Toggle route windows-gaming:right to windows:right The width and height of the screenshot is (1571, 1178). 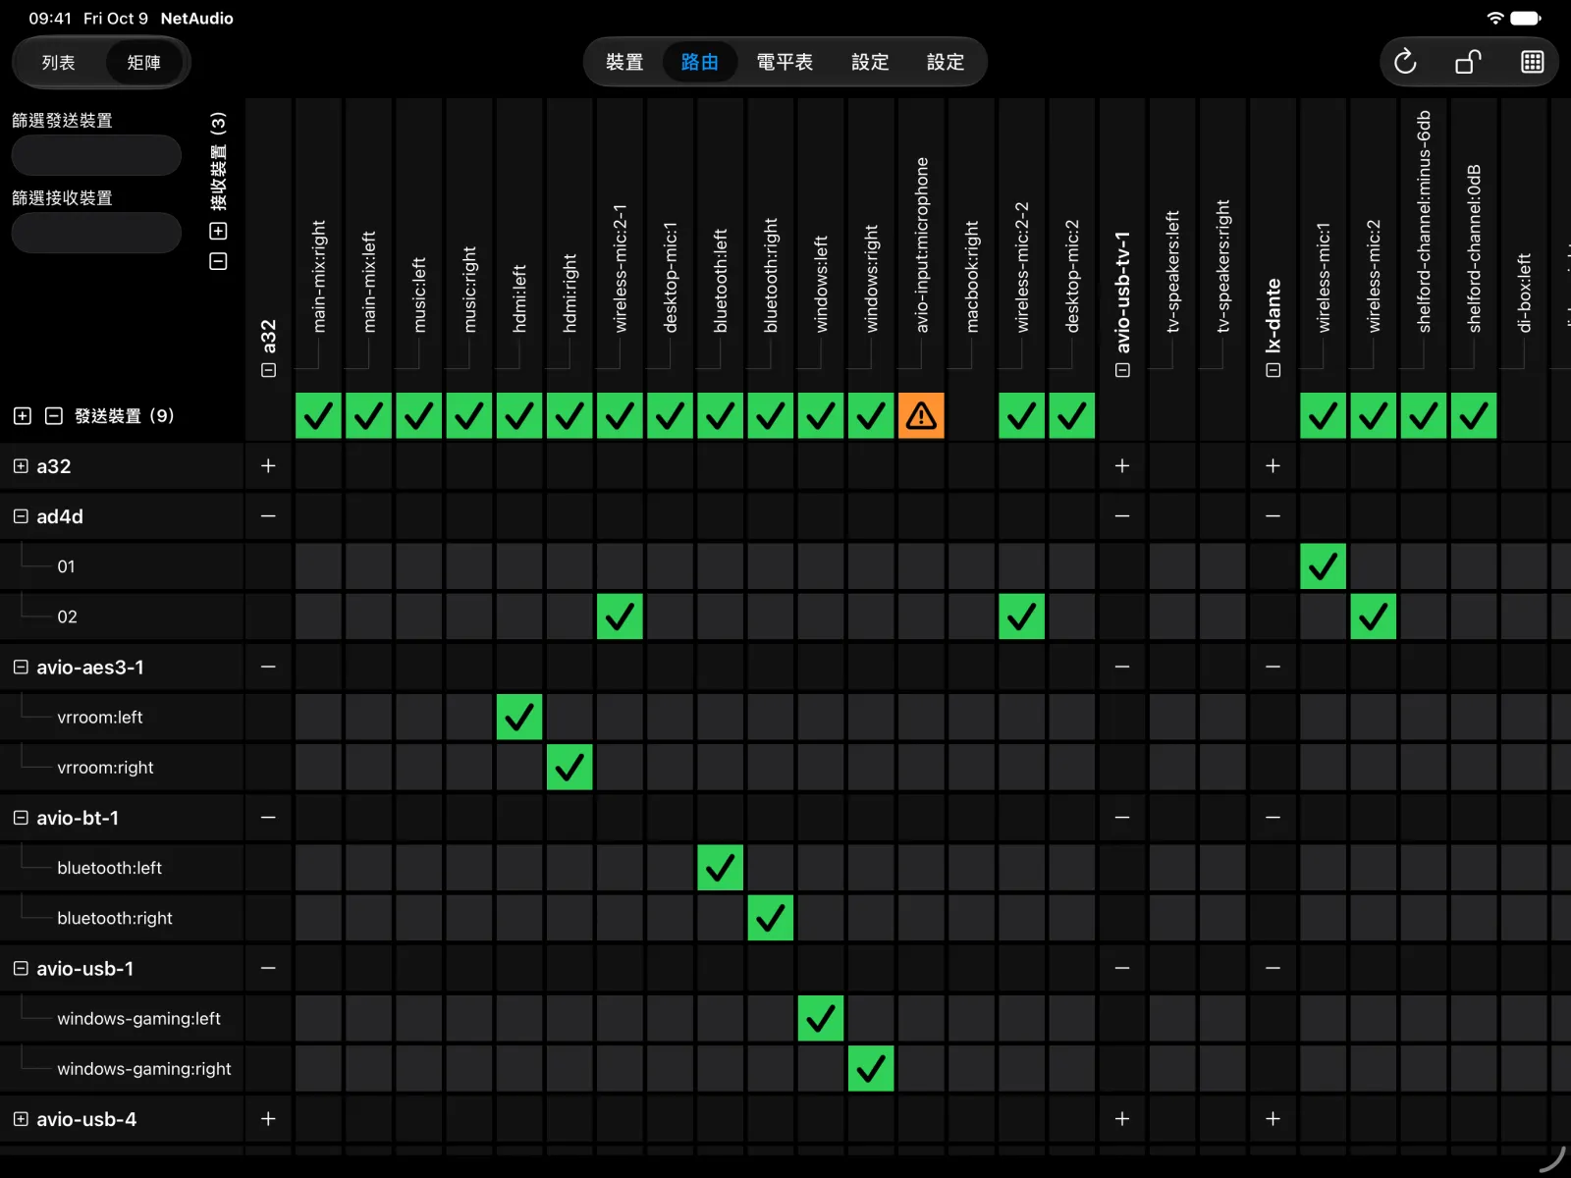click(x=871, y=1068)
